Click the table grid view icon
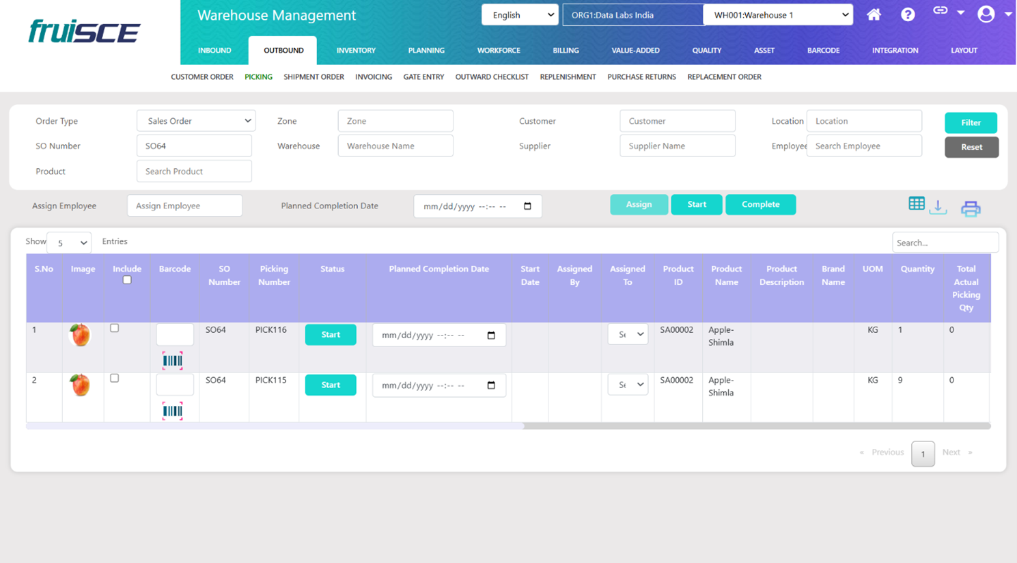This screenshot has height=563, width=1017. tap(917, 204)
